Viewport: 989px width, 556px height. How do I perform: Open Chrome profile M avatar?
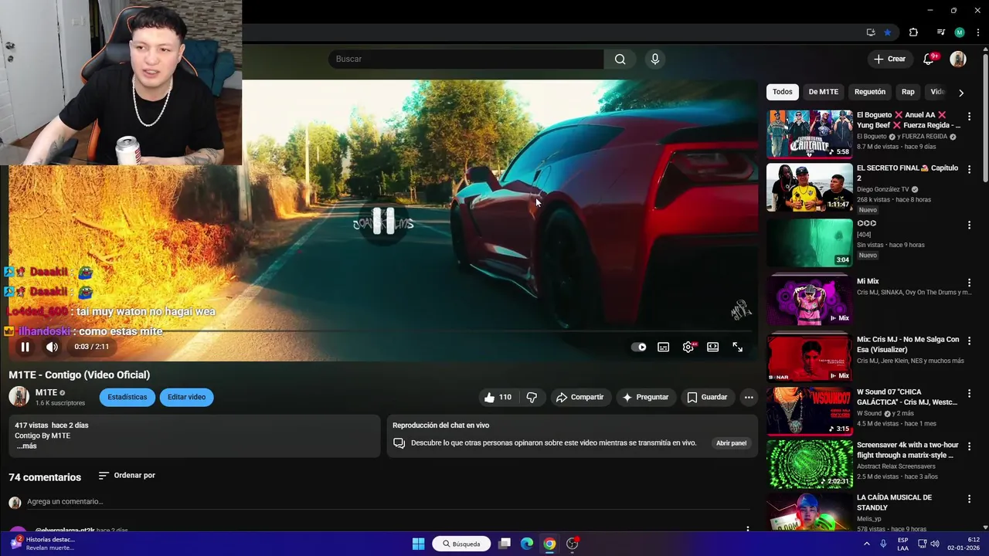pyautogui.click(x=960, y=32)
